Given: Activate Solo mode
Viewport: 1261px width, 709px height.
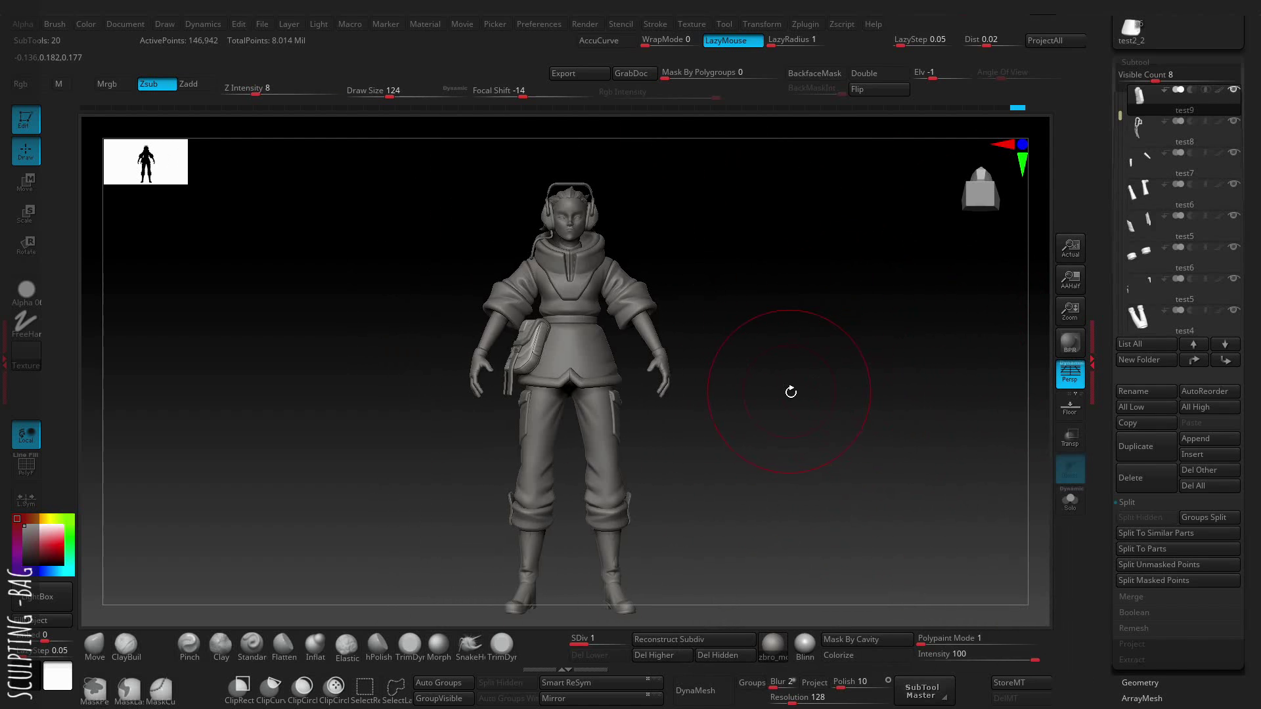Looking at the screenshot, I should coord(1070,501).
